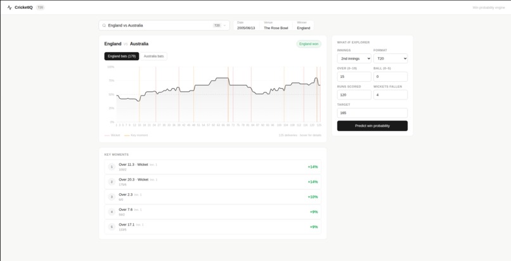Click Predict win probability button
This screenshot has height=261, width=511.
pyautogui.click(x=372, y=126)
